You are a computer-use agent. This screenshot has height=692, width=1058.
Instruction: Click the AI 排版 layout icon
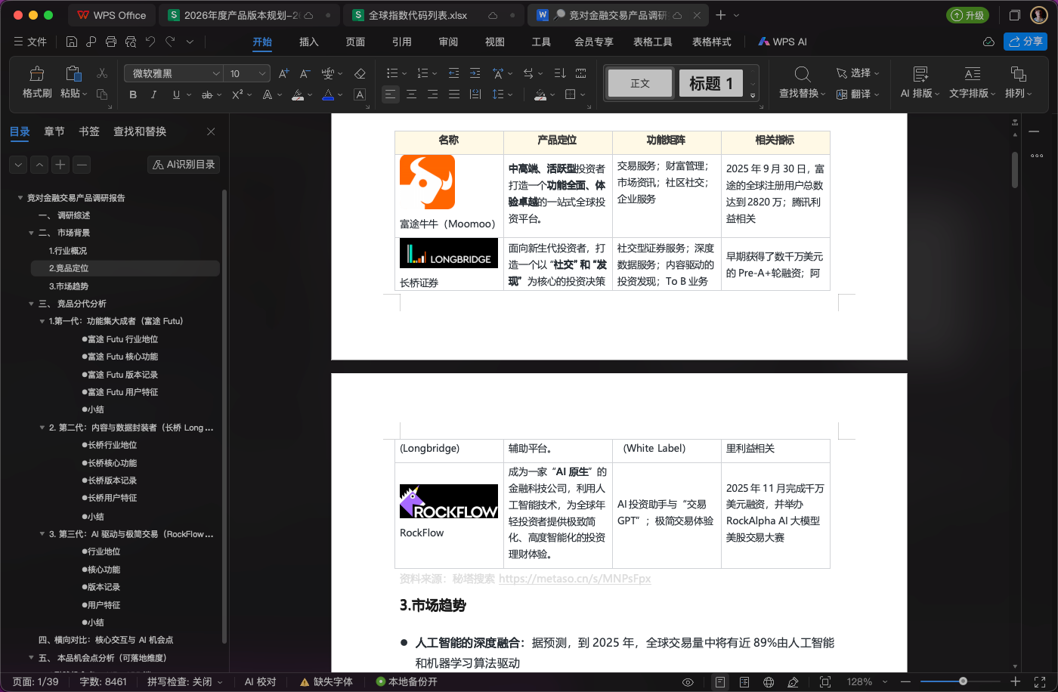[x=920, y=74]
